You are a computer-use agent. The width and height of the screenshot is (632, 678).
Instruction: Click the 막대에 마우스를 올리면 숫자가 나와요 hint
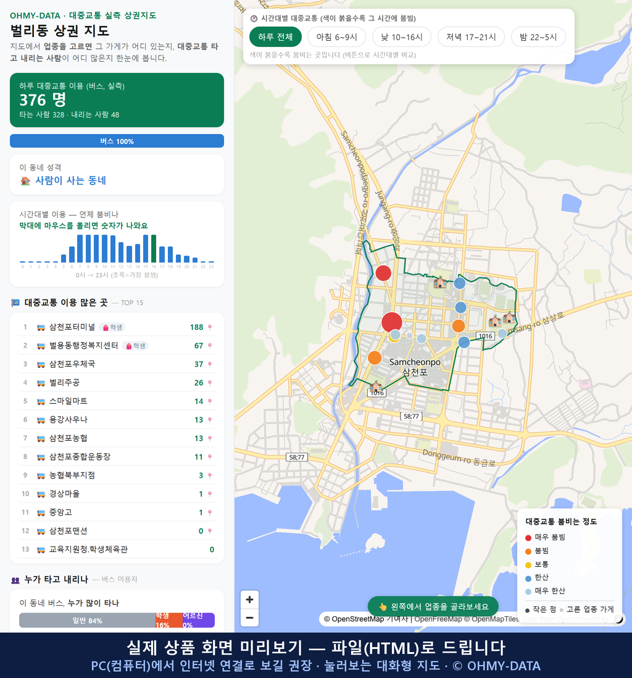(x=83, y=226)
